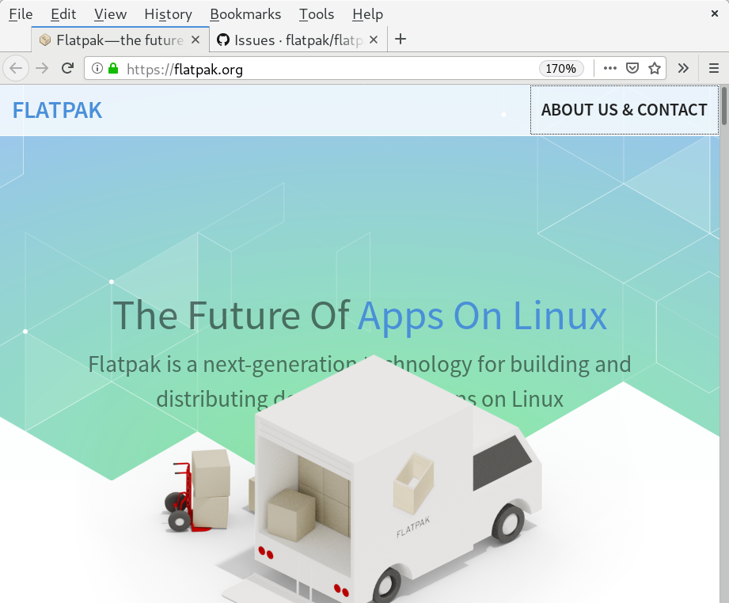The height and width of the screenshot is (603, 729).
Task: Open the Firefox hamburger menu
Action: point(712,68)
